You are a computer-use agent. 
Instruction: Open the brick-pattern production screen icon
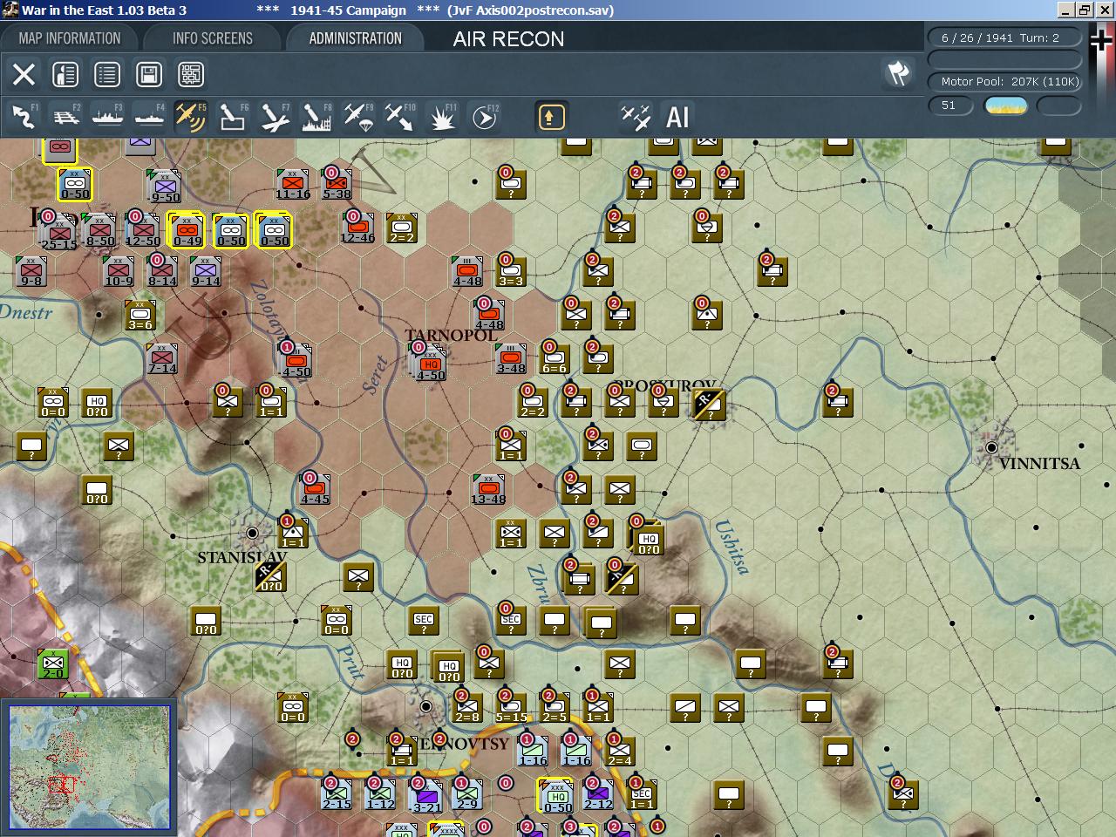191,74
